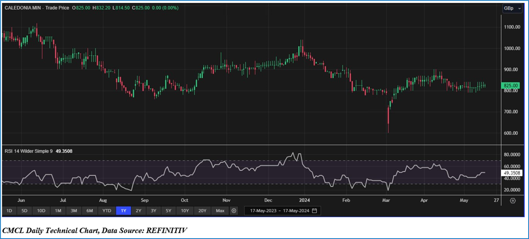The image size is (529, 239).
Task: Click the Dec label on time axis
Action: click(268, 200)
